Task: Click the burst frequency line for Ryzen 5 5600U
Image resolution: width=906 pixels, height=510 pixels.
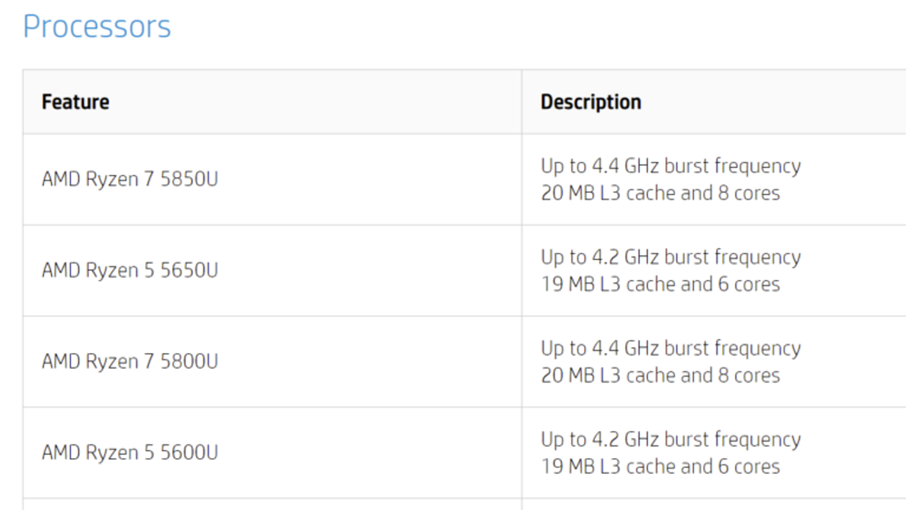Action: point(670,440)
